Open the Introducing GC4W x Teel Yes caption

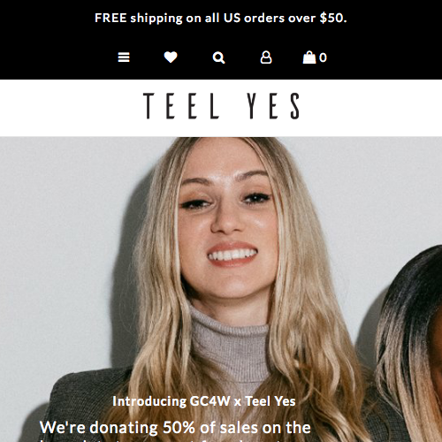click(204, 401)
